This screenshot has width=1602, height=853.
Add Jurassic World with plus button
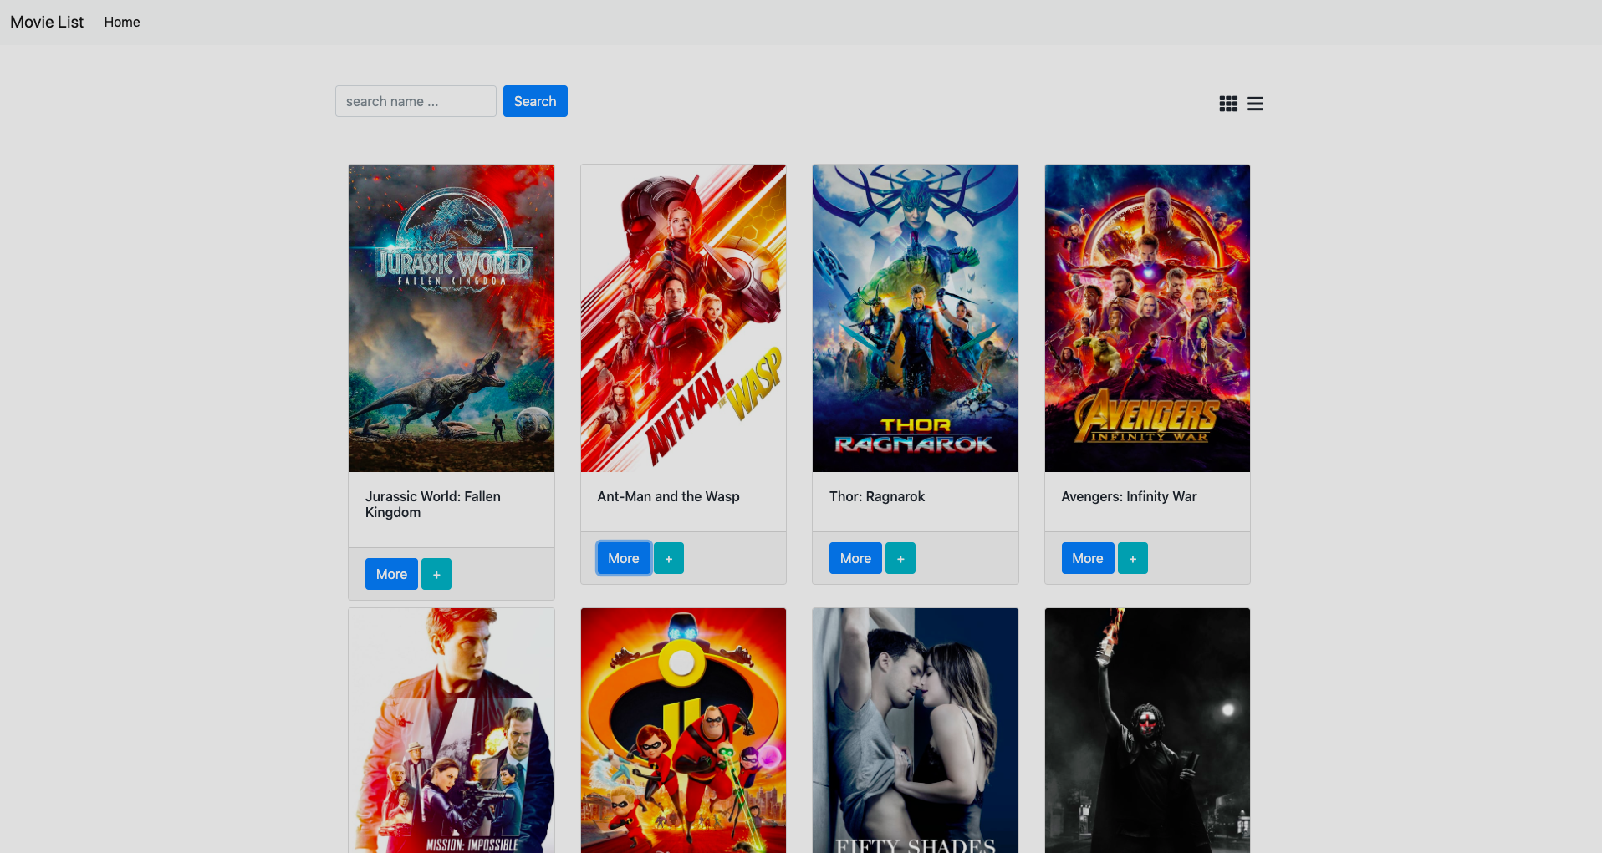point(436,574)
